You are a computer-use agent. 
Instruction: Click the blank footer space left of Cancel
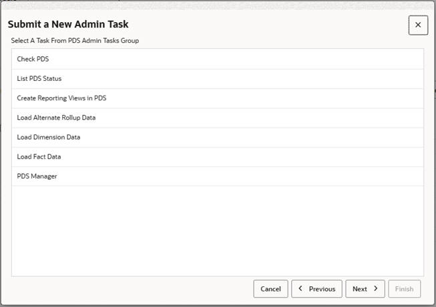click(x=127, y=289)
